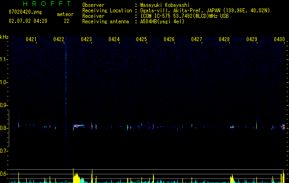Click the antenna value A504HB(yagi 4el)

[162, 22]
